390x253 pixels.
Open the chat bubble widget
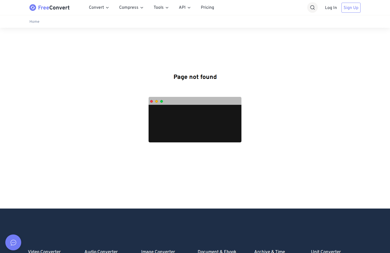(x=13, y=242)
